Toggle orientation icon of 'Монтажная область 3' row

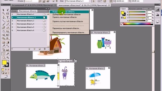[44, 17]
